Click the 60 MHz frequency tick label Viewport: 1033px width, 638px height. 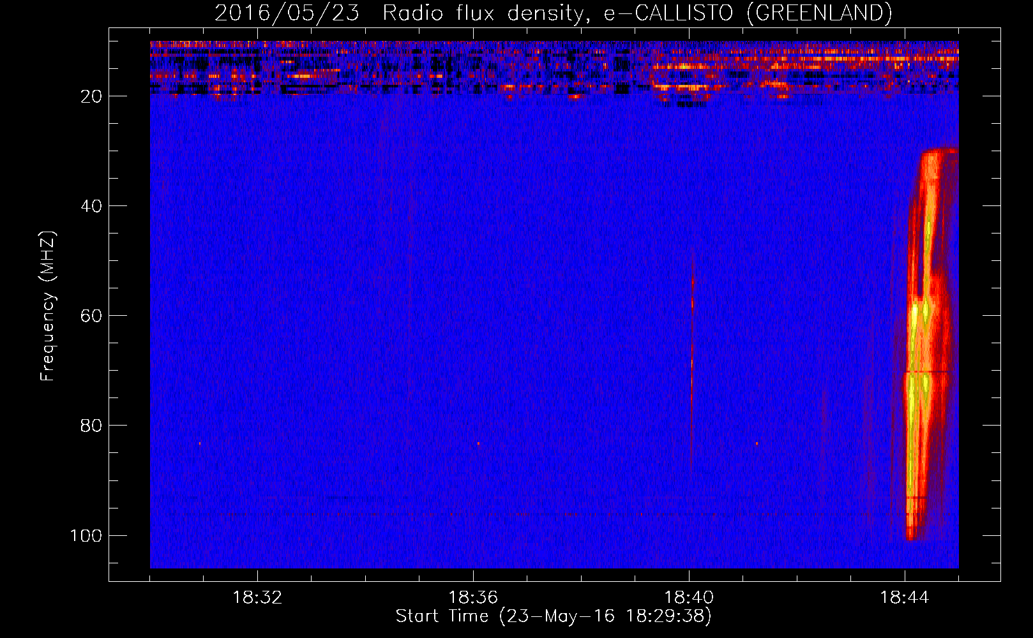(x=91, y=316)
